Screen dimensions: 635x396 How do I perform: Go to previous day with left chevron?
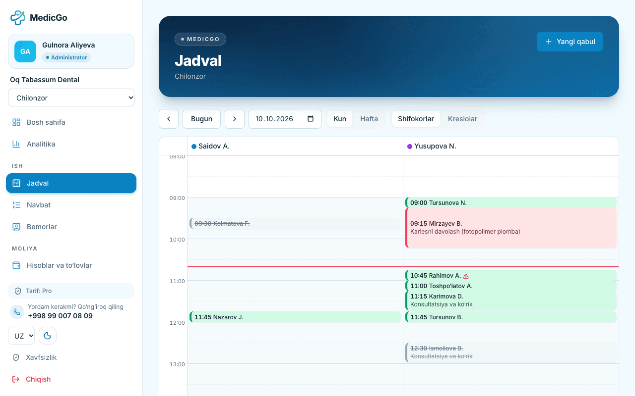[x=169, y=119]
